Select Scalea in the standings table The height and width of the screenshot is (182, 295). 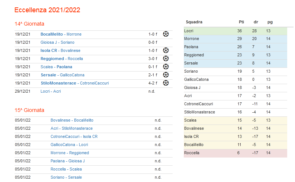pos(190,120)
